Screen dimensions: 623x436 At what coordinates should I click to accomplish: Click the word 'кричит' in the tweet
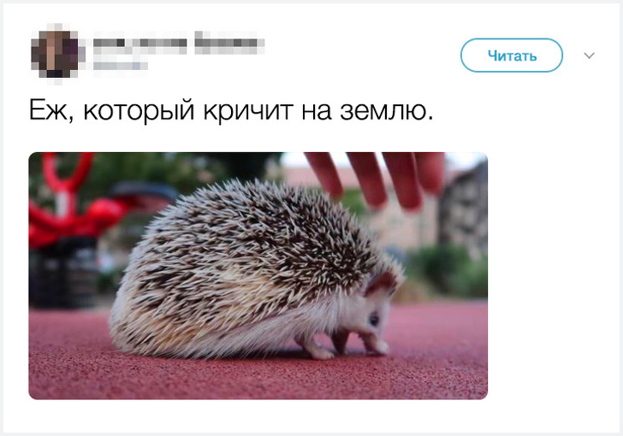click(248, 110)
